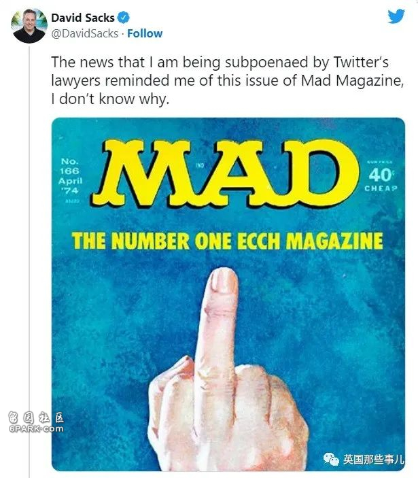
Task: Click the Chinese characters above 6PARK.com
Action: point(36,417)
